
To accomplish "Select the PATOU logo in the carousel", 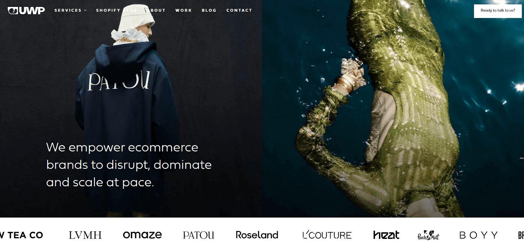I will coord(198,235).
